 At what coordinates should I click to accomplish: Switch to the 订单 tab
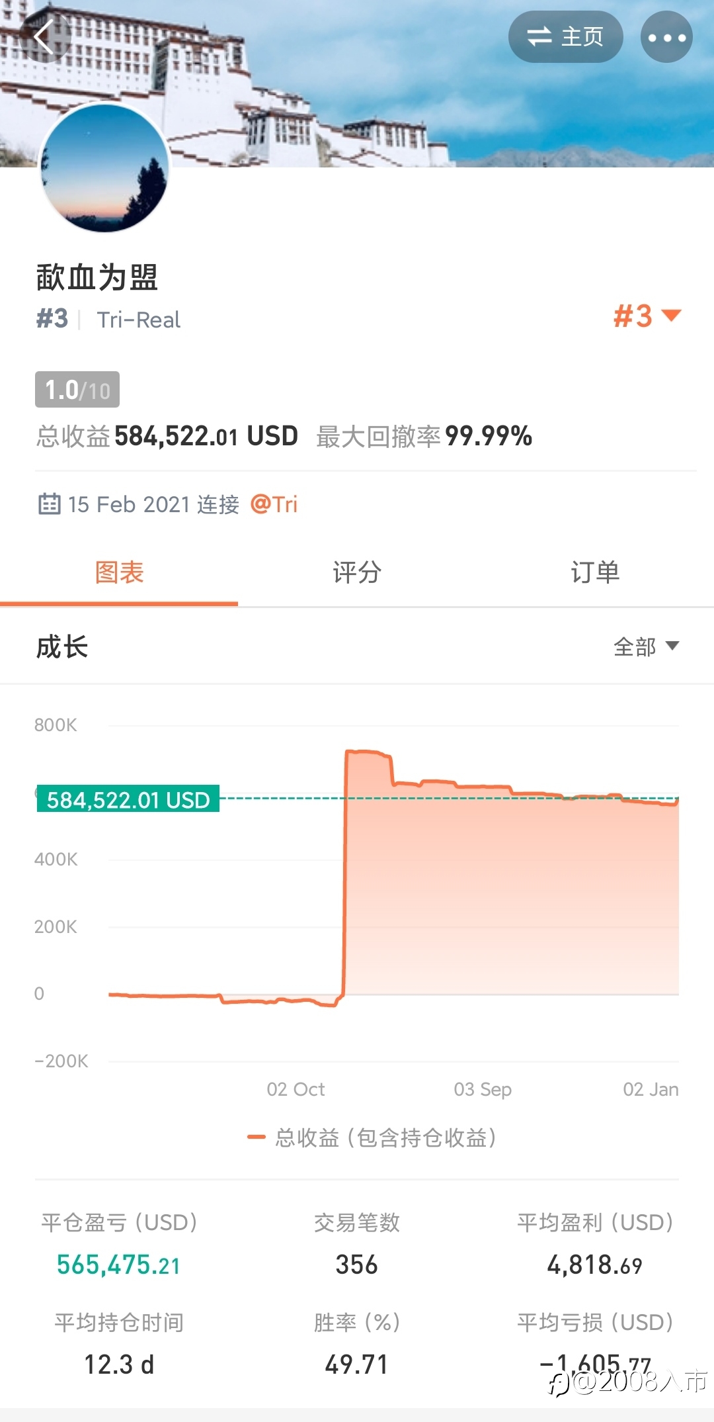(595, 572)
